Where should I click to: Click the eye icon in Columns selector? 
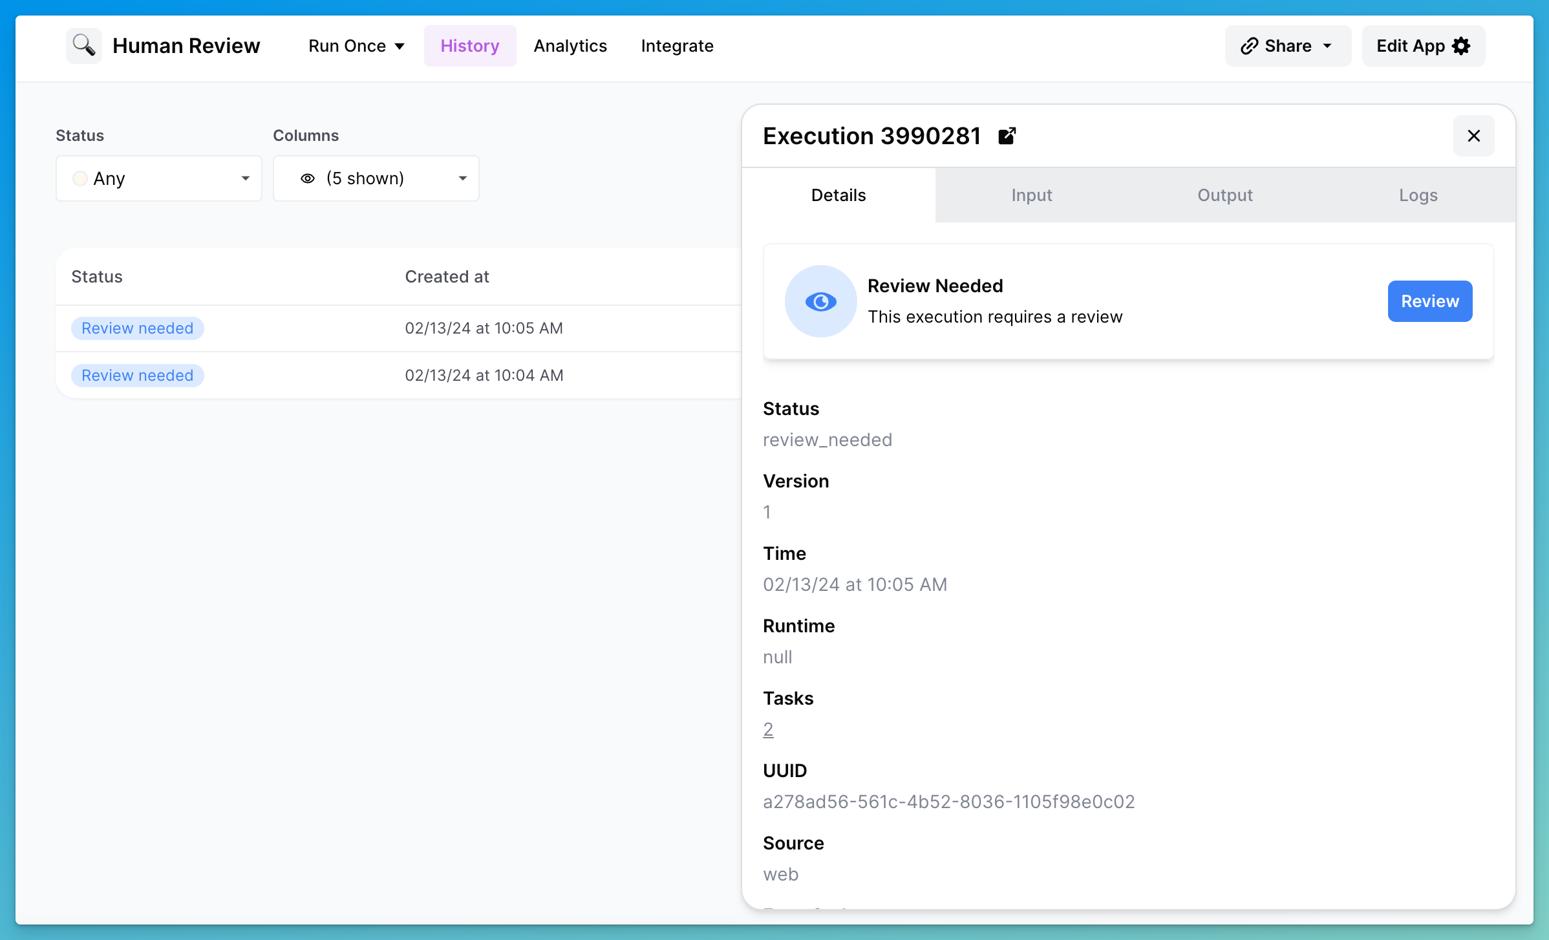(x=308, y=178)
